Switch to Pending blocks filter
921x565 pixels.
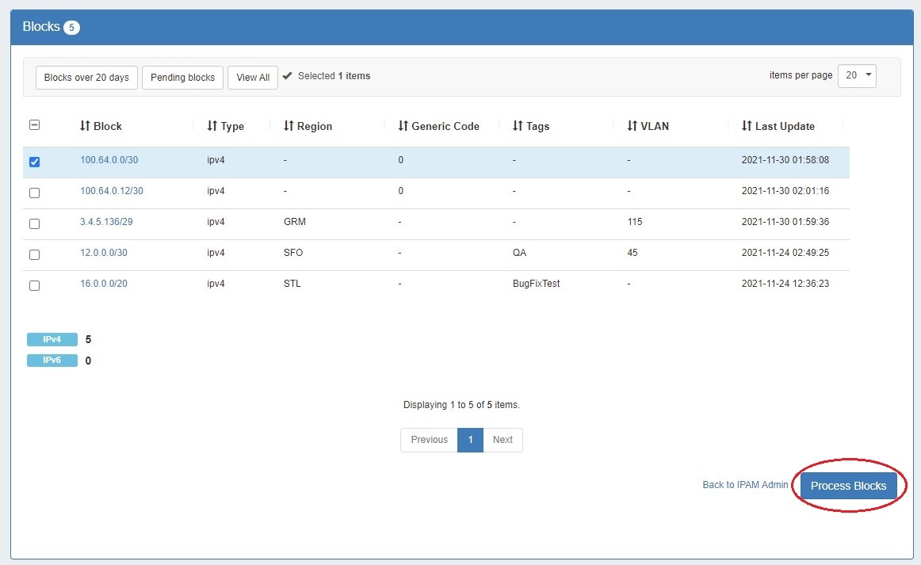tap(182, 78)
